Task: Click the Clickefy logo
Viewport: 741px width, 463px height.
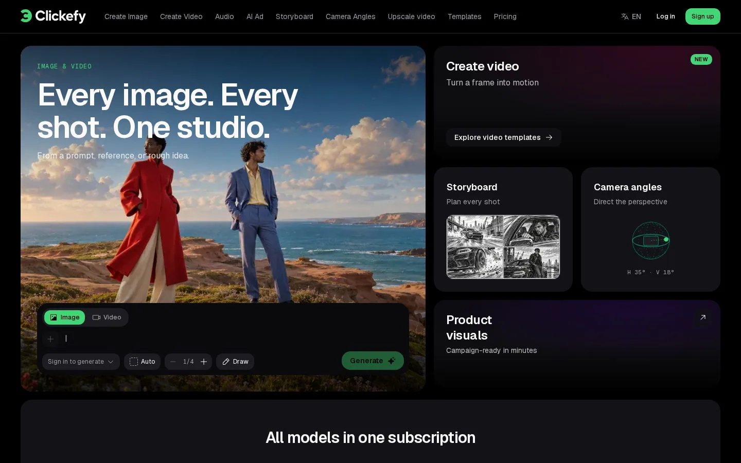Action: (53, 16)
